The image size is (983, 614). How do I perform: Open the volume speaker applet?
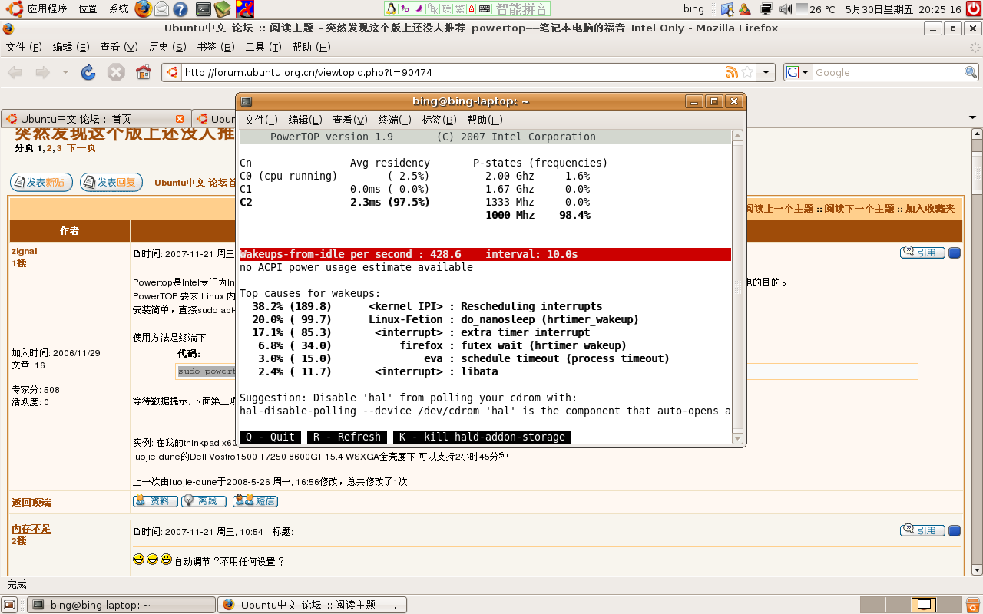[786, 9]
